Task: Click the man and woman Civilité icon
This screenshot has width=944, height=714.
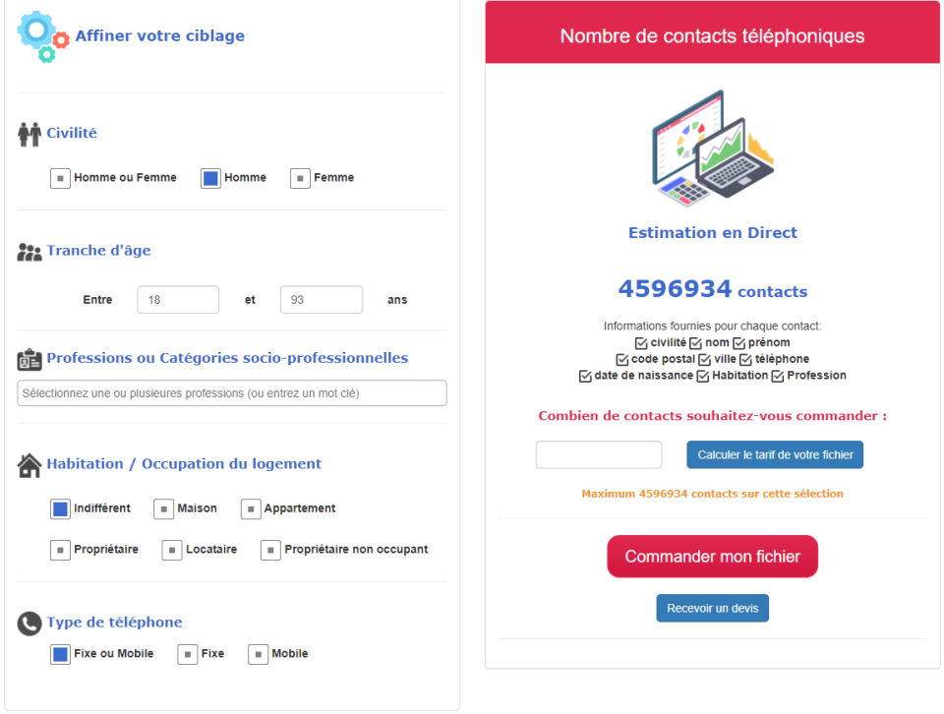Action: 29,134
